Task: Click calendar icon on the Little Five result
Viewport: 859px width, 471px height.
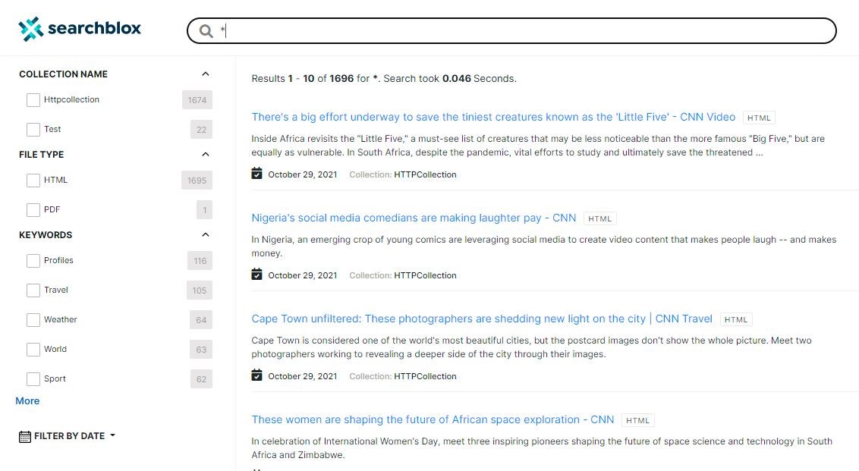Action: click(x=256, y=174)
